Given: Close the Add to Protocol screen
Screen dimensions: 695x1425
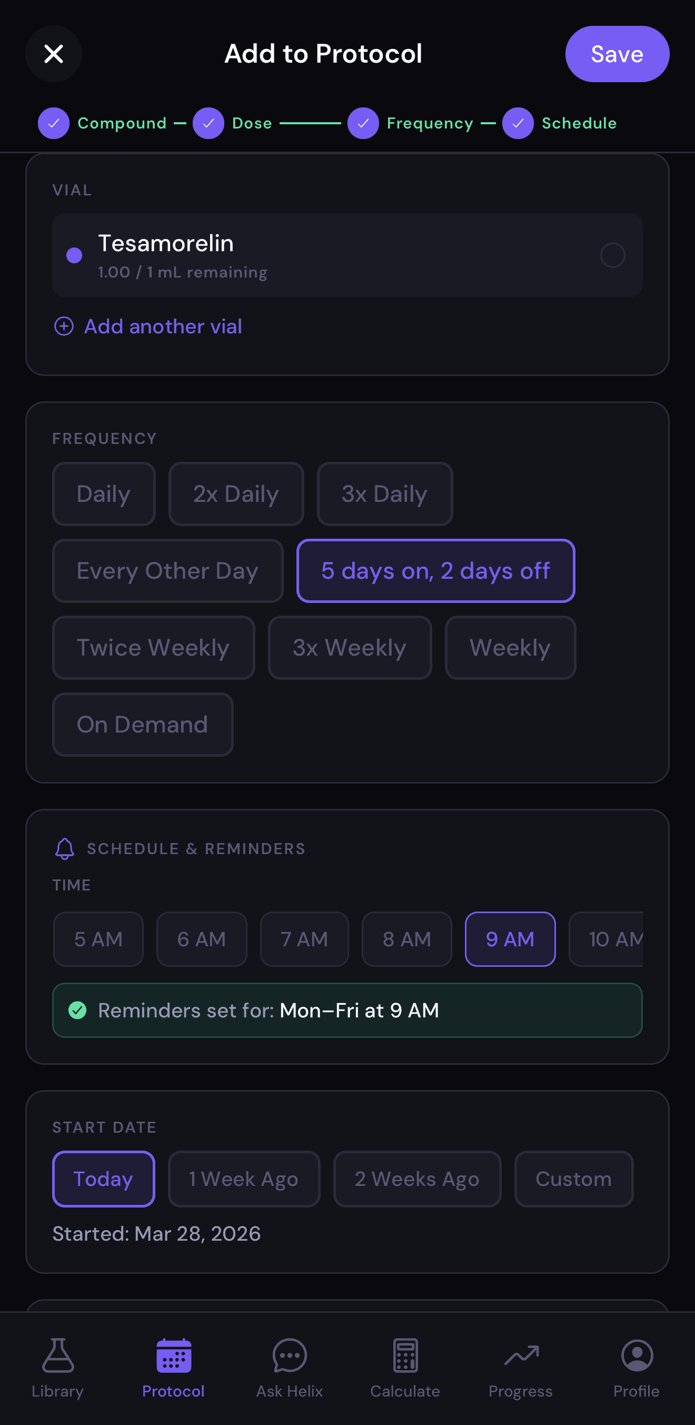Looking at the screenshot, I should click(x=54, y=54).
